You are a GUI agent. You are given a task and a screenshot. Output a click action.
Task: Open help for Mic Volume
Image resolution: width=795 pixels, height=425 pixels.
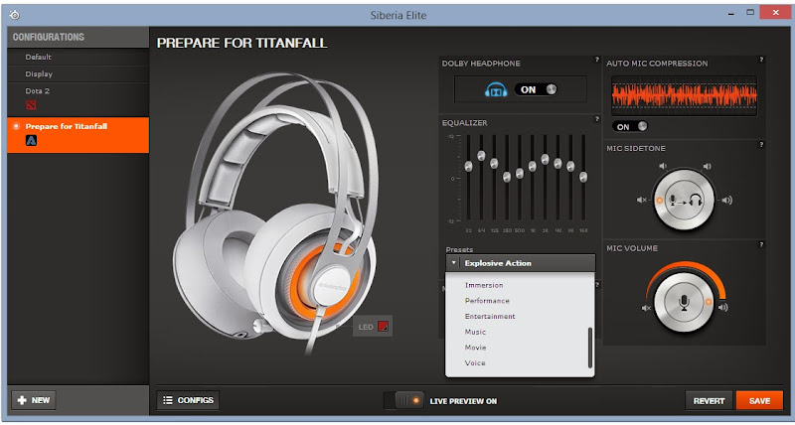tap(761, 244)
